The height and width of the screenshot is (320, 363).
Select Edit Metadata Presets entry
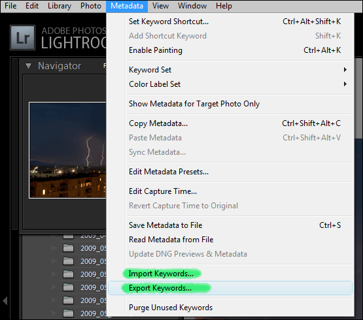[x=230, y=172]
